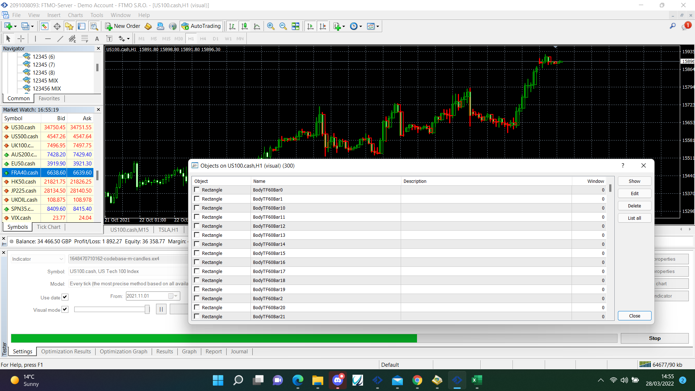Switch to the Tick Chart tab
This screenshot has height=391, width=695.
pos(49,227)
